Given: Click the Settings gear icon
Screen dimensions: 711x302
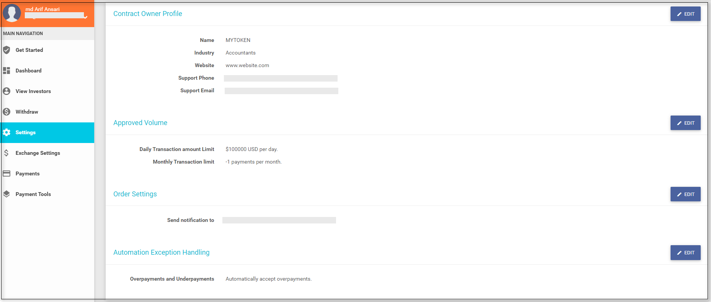Looking at the screenshot, I should click(x=6, y=132).
